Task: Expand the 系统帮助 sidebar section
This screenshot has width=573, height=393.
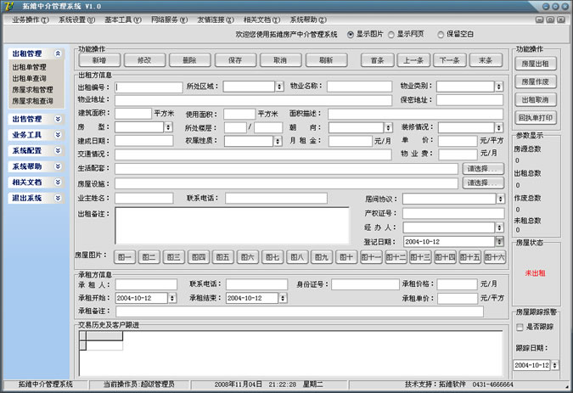Action: pyautogui.click(x=58, y=166)
